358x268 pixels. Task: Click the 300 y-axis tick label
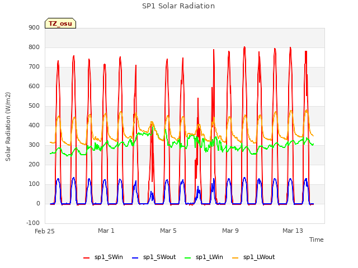(x=34, y=145)
